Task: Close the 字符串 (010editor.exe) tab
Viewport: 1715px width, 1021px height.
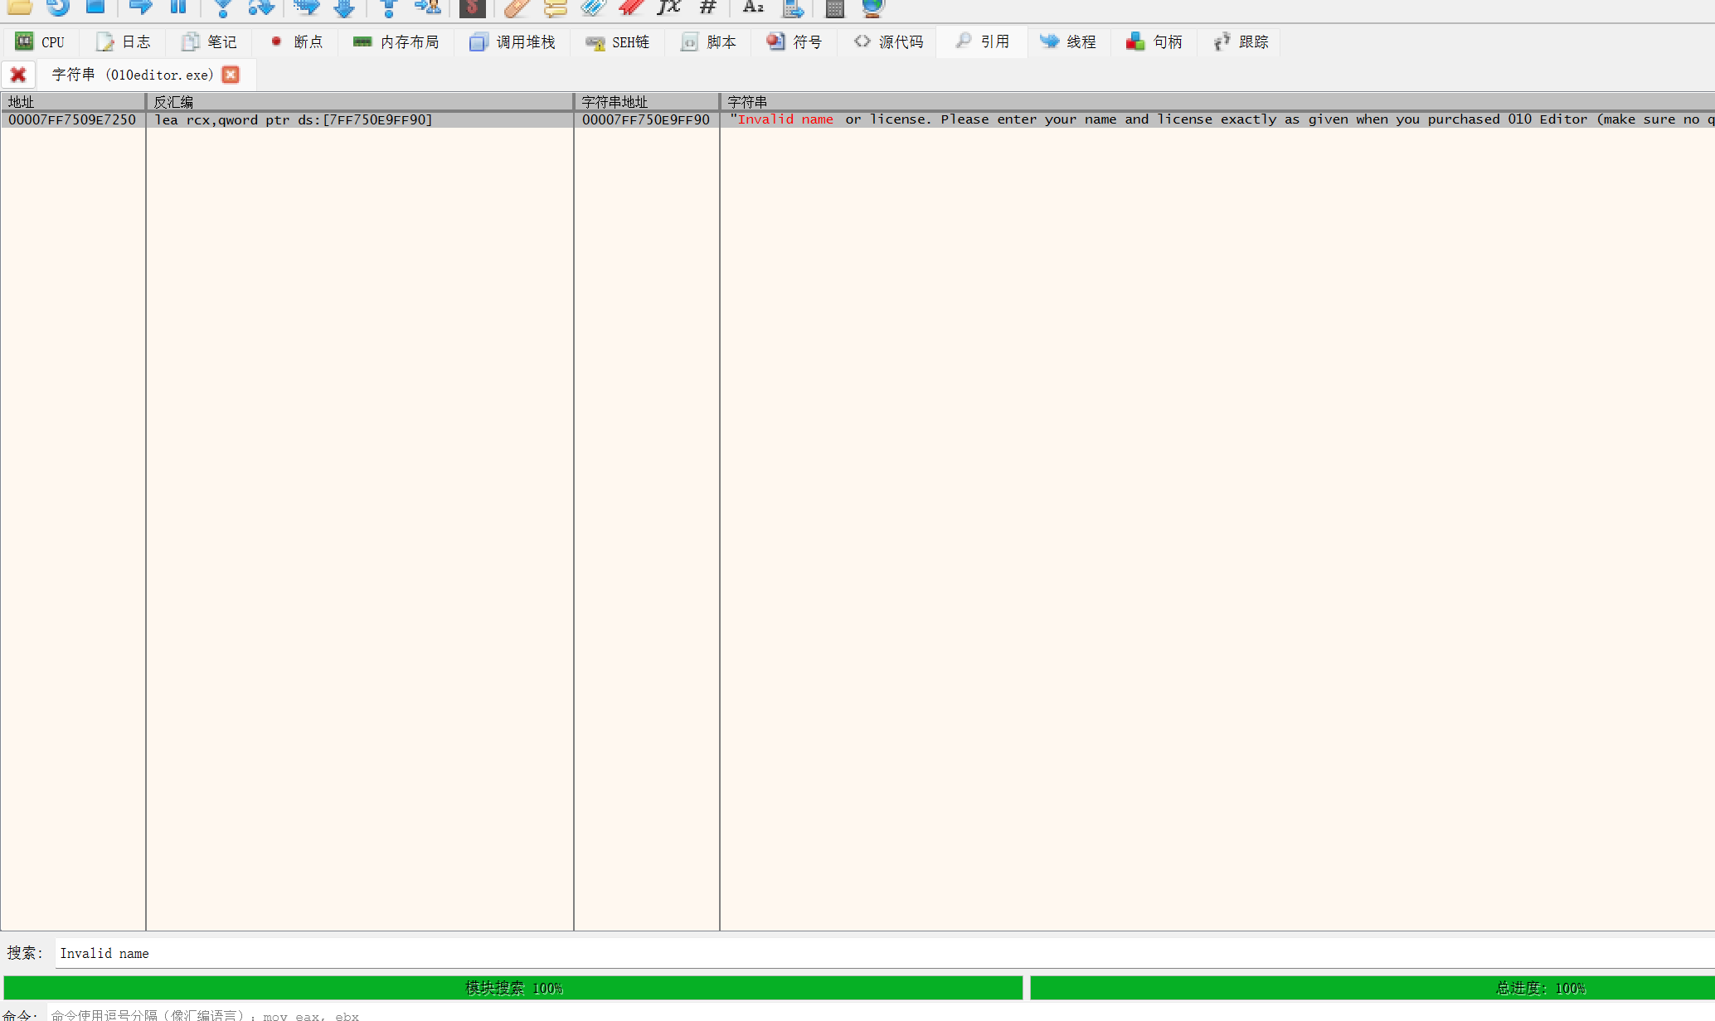Action: pyautogui.click(x=231, y=75)
